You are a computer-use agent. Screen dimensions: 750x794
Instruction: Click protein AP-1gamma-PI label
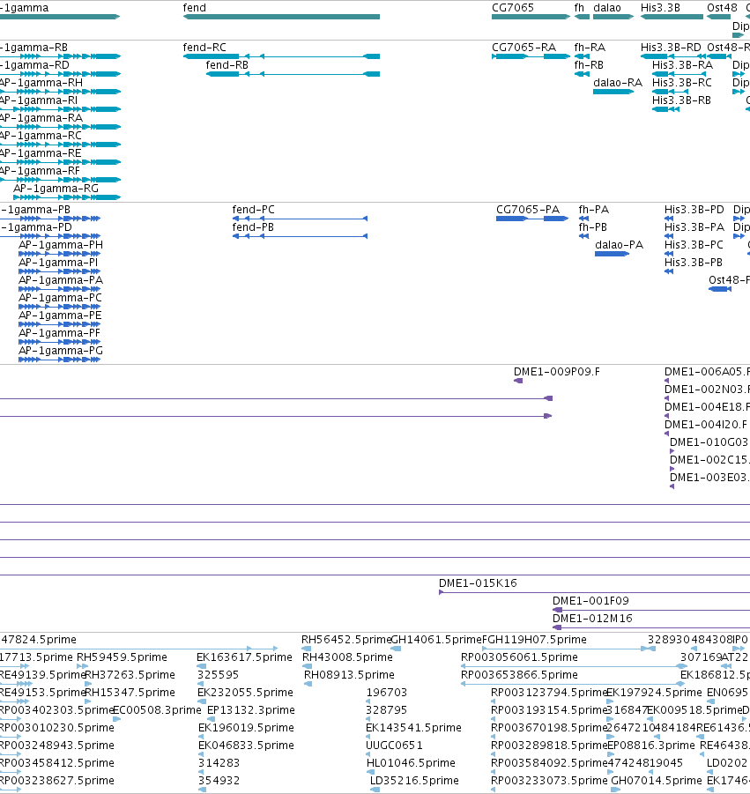pyautogui.click(x=58, y=263)
